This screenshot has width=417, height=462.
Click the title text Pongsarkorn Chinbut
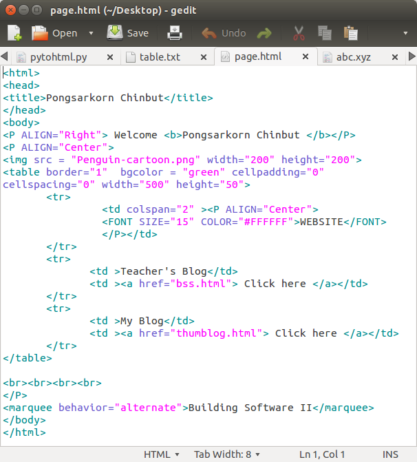point(105,98)
